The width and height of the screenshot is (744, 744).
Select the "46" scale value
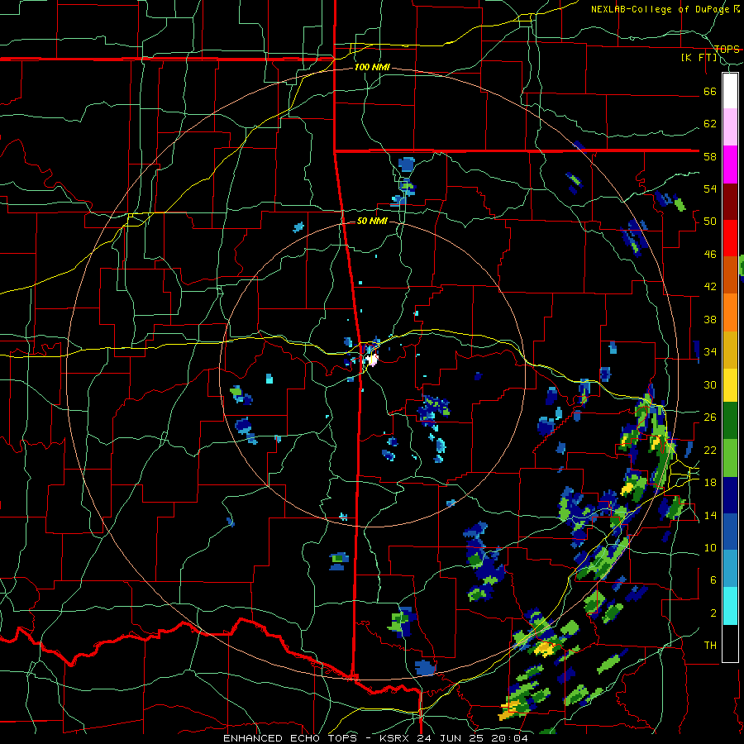[x=710, y=255]
